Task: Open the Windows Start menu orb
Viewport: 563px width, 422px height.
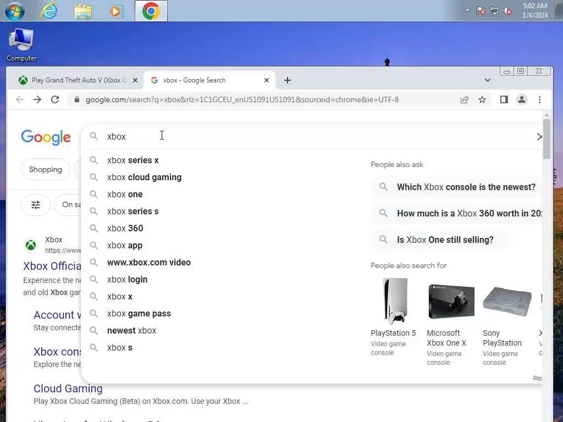Action: click(x=14, y=11)
